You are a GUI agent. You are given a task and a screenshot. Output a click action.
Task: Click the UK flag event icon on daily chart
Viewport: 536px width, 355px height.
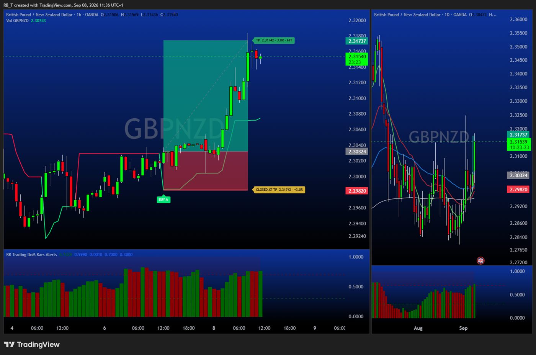click(x=480, y=260)
